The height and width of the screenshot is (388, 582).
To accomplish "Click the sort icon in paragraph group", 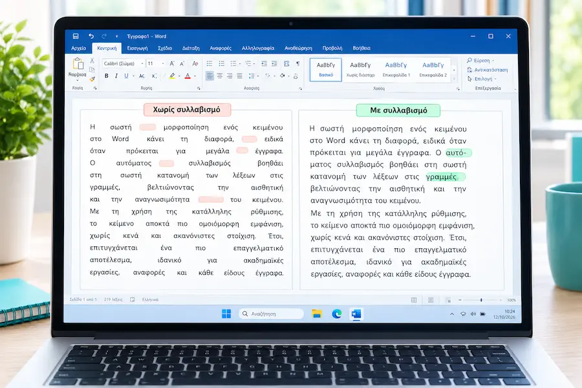I will tap(286, 63).
